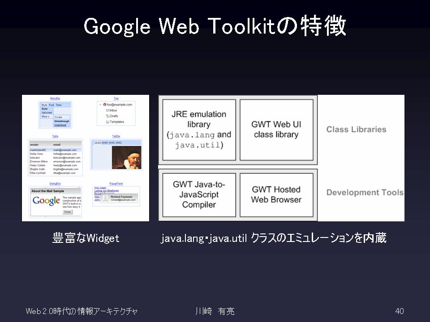Click the email column header

point(57,144)
